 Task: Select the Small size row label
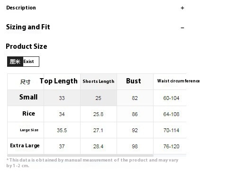pyautogui.click(x=28, y=97)
